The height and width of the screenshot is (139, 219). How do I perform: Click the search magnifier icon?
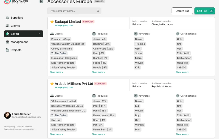(x=98, y=11)
